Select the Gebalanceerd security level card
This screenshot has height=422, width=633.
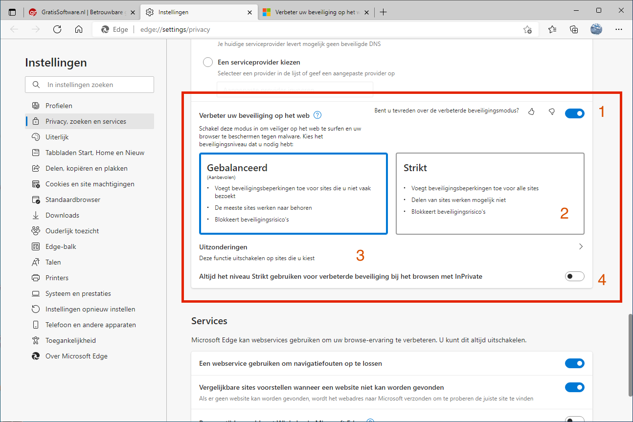click(x=294, y=194)
